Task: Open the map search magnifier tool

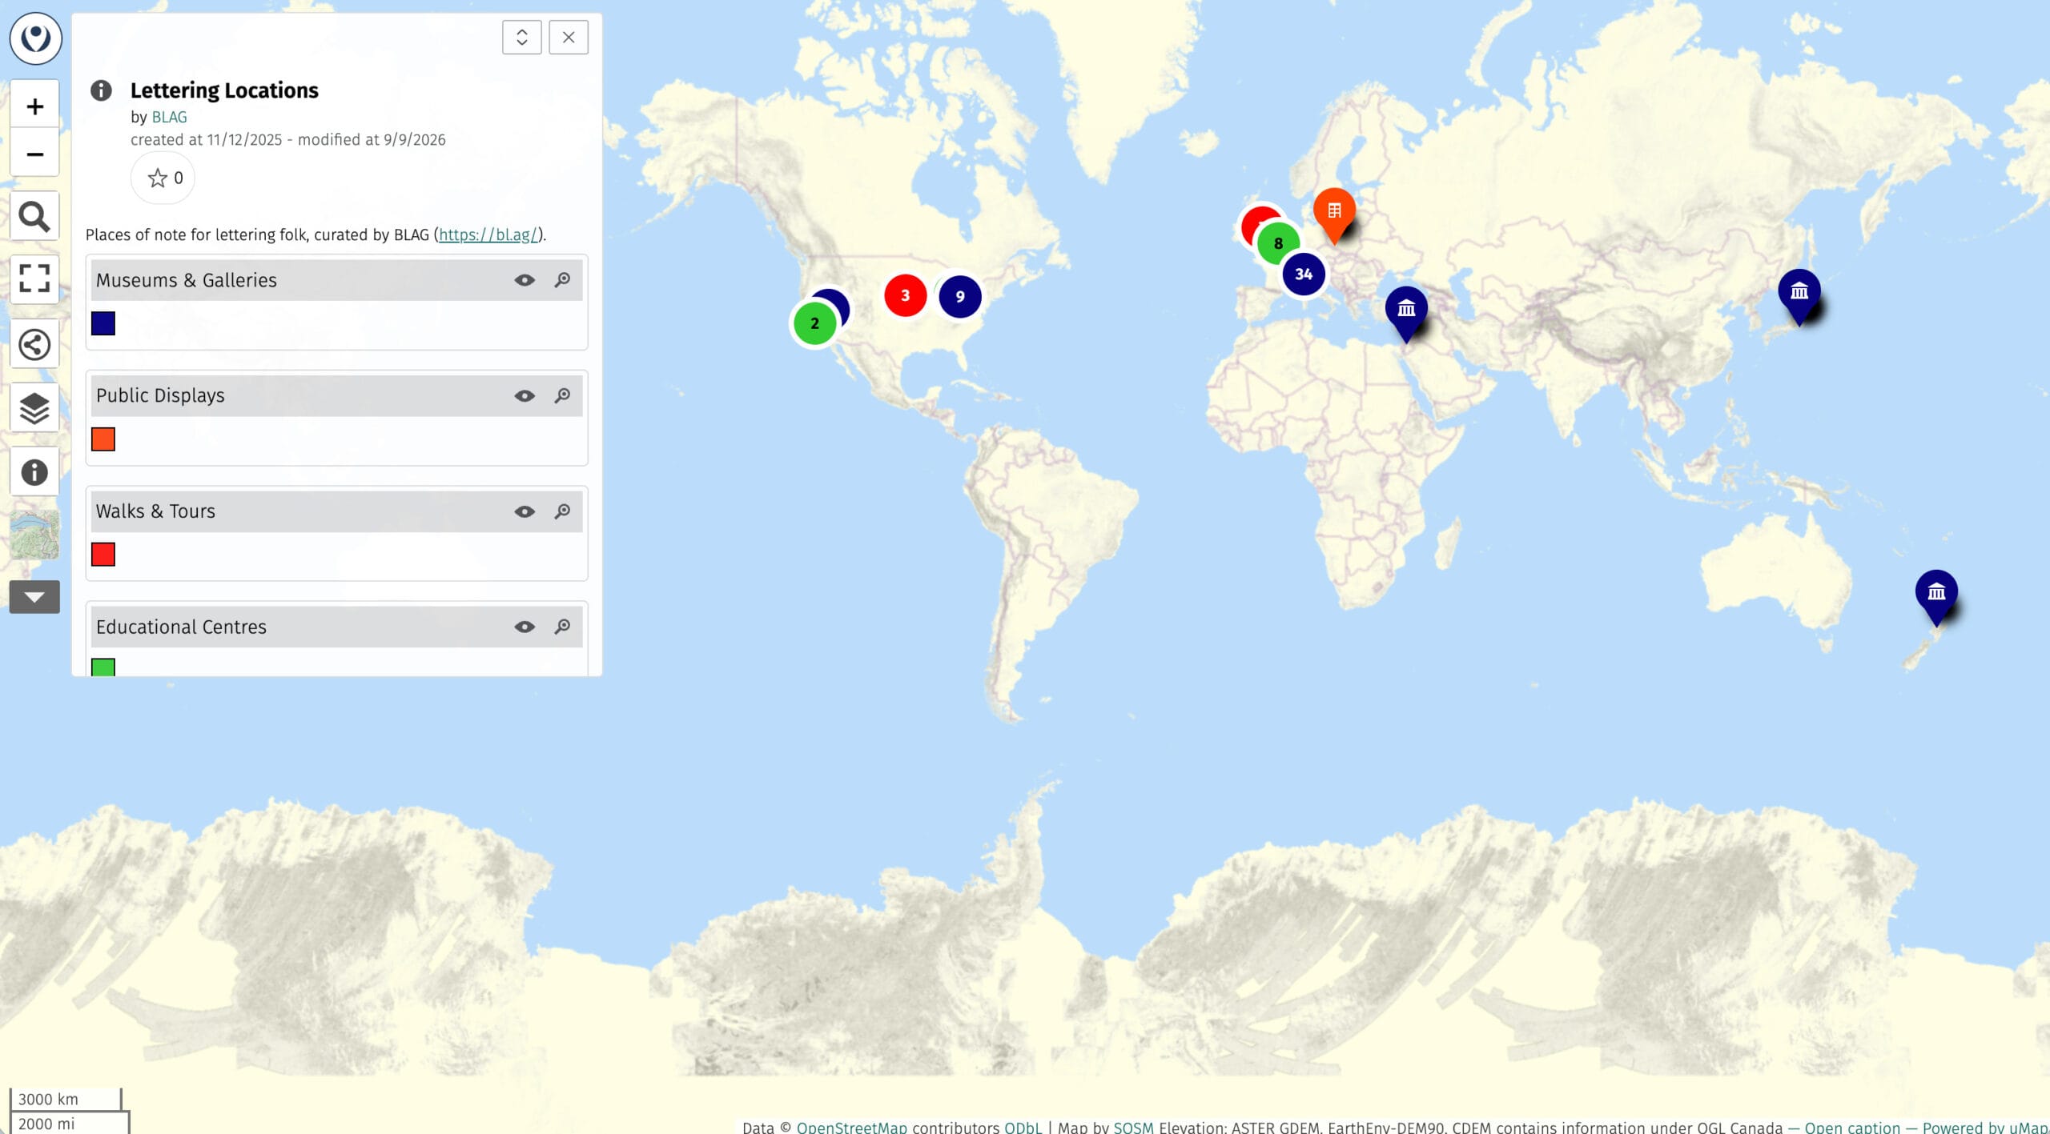Action: (x=34, y=216)
